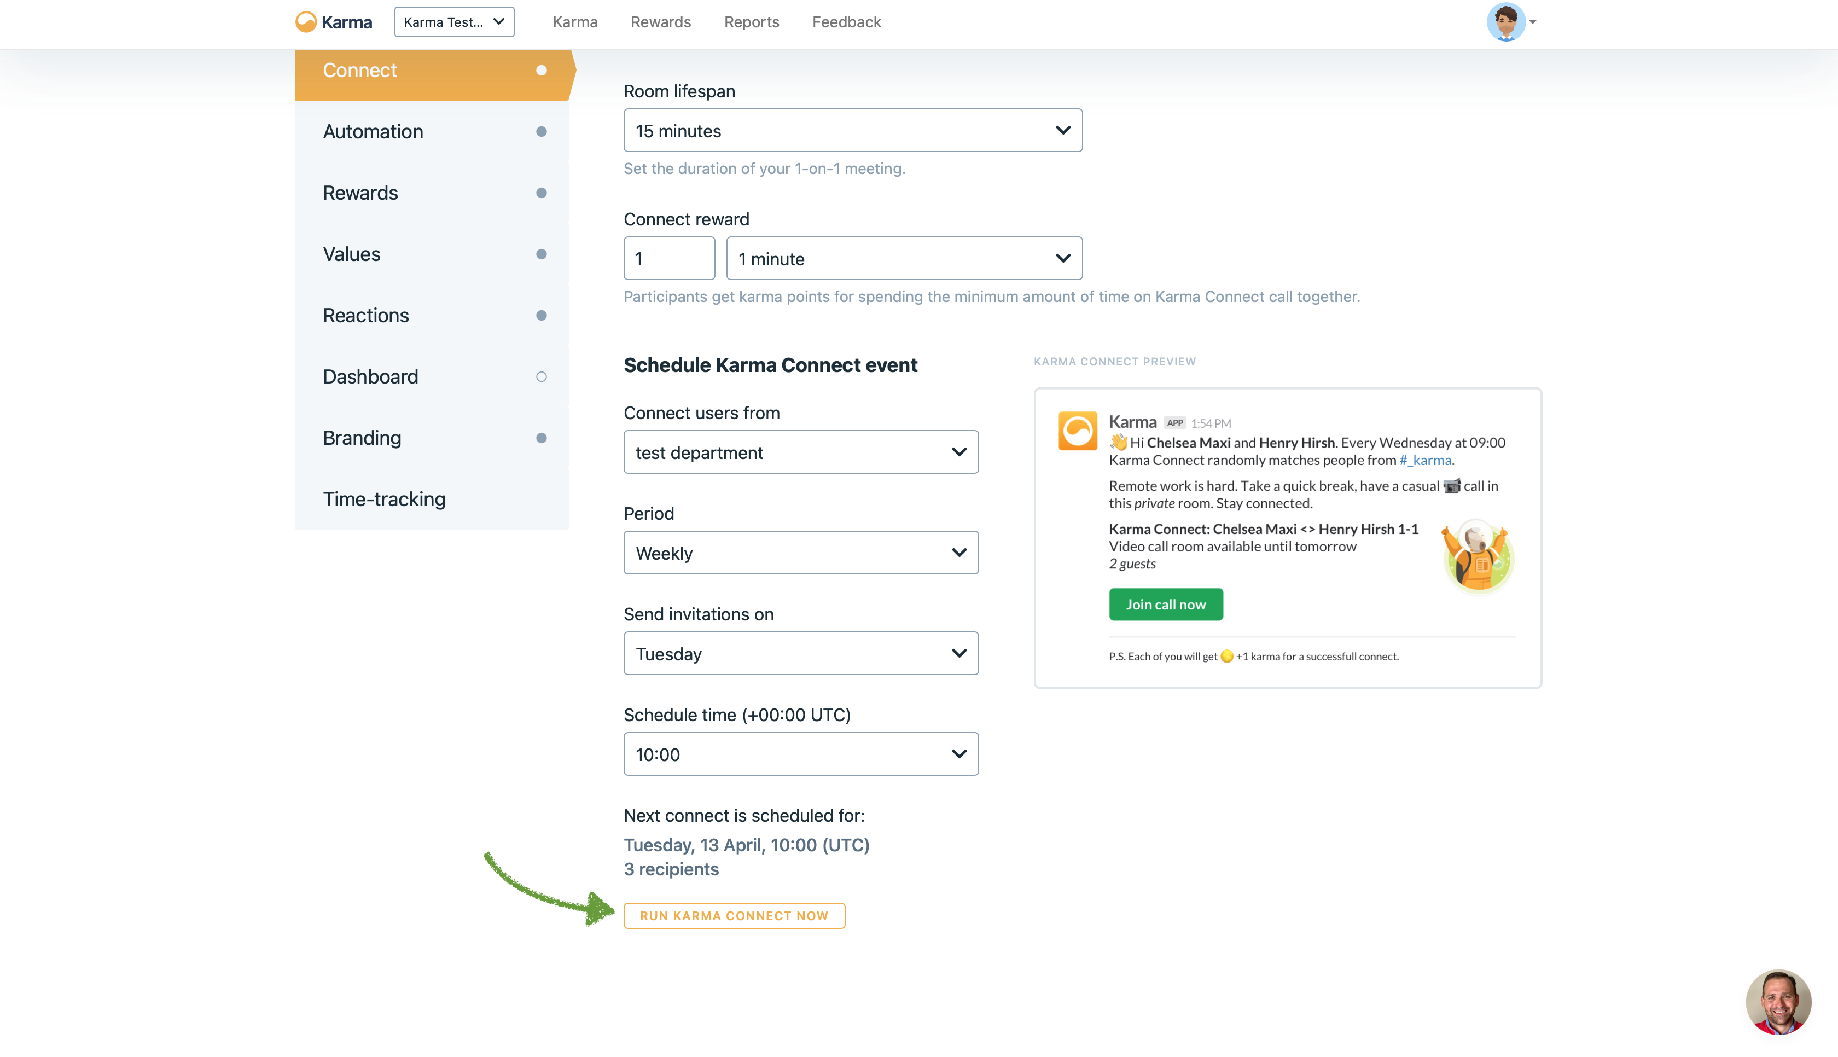Click the Karma logo icon

(306, 22)
